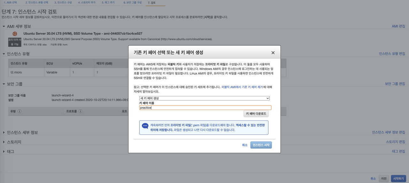The image size is (409, 183).
Task: Click the Ubuntu logo icon
Action: tap(14, 34)
